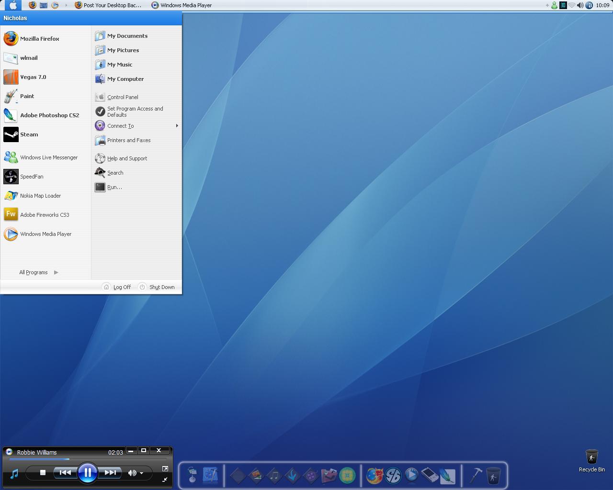Viewport: 613px width, 490px height.
Task: Launch Firefox from the dock
Action: pyautogui.click(x=375, y=475)
